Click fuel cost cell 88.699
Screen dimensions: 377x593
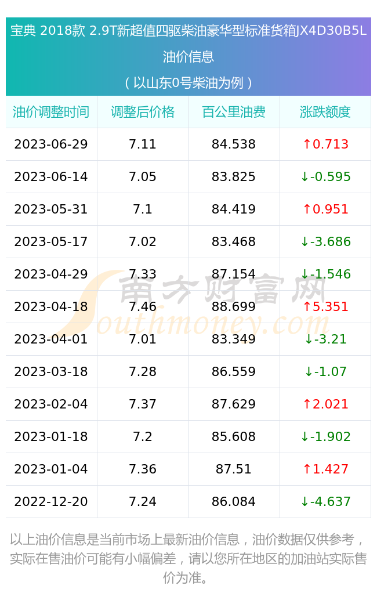tap(234, 307)
